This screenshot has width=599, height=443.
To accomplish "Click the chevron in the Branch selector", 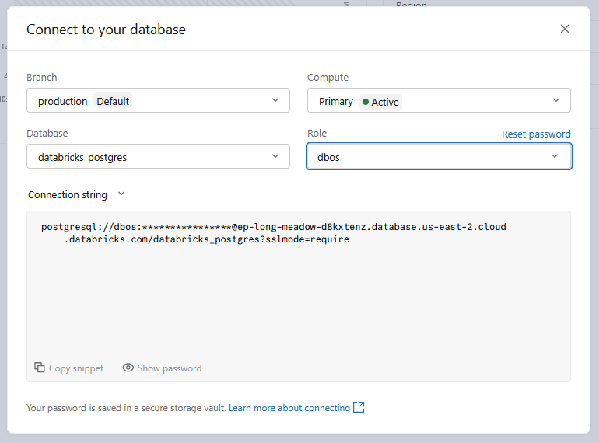I will (x=275, y=100).
